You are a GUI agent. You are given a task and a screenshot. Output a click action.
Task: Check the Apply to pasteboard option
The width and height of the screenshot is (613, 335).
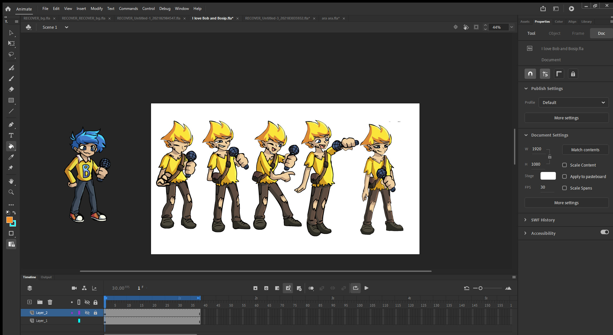coord(564,176)
